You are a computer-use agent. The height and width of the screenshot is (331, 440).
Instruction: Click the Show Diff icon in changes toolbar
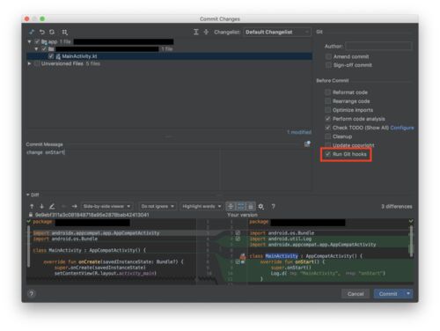click(x=32, y=32)
